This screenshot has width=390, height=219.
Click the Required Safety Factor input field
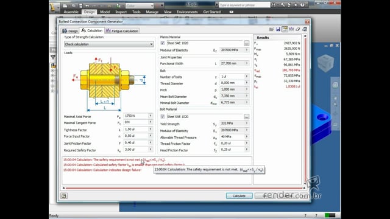tap(136, 150)
